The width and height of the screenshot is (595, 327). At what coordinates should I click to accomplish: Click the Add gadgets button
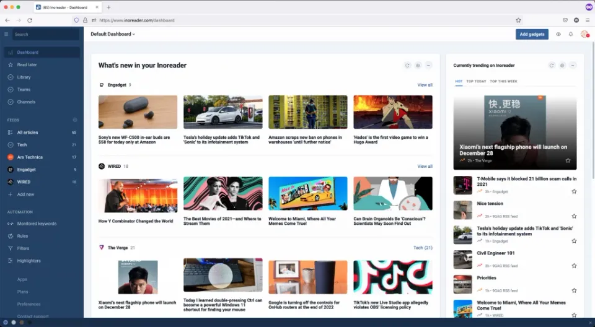(x=532, y=34)
